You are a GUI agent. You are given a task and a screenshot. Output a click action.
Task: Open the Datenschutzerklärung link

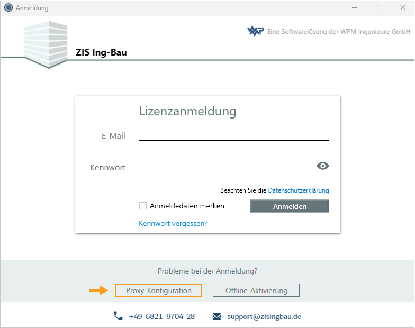299,190
